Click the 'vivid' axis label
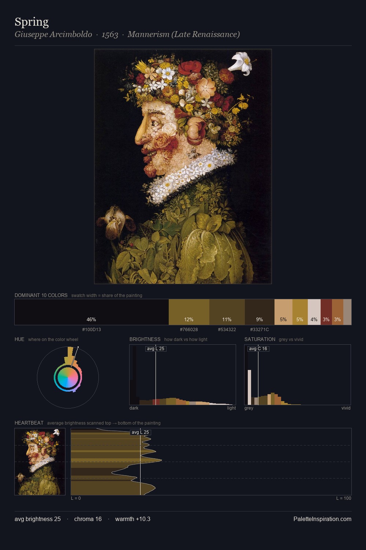Screen dimensions: 366x550 (346, 408)
